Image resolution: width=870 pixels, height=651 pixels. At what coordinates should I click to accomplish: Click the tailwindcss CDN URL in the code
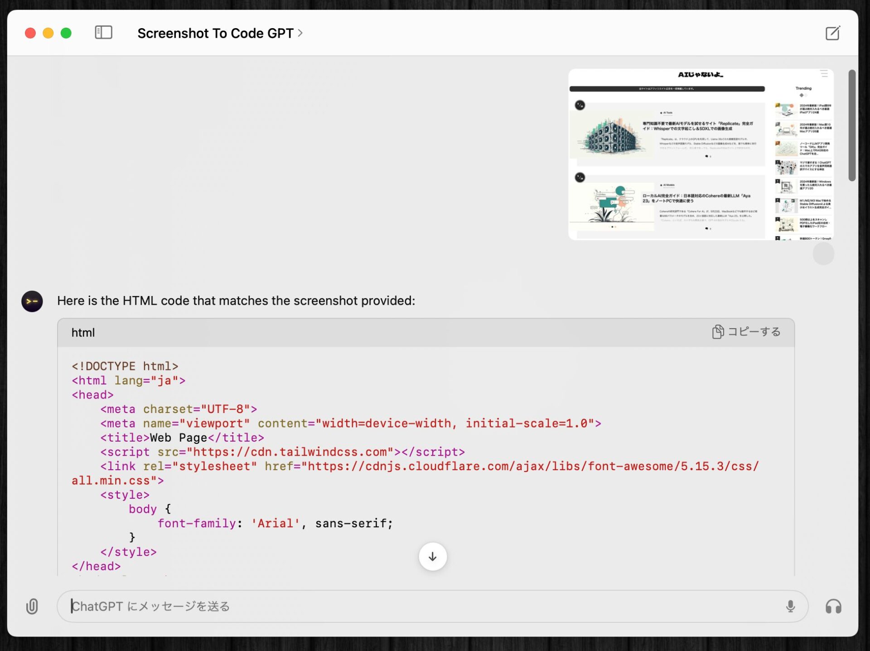tap(290, 452)
